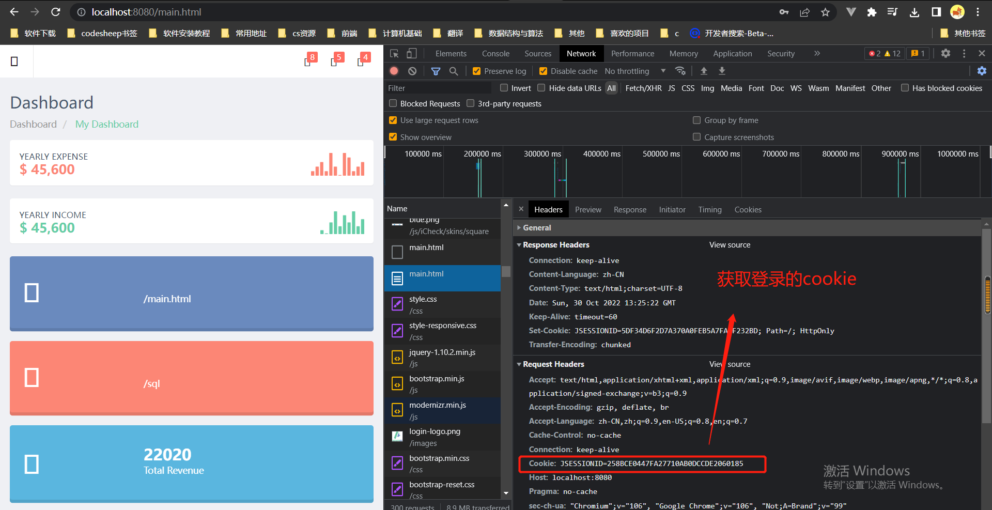Clear the network log icon
992x510 pixels.
[412, 71]
